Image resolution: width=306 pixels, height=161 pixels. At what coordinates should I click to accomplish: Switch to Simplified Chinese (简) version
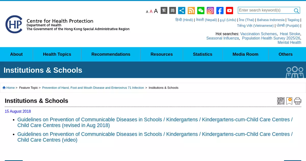pos(173,10)
